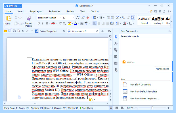Switch to web layout view in status bar
This screenshot has width=176, height=113.
point(122,108)
